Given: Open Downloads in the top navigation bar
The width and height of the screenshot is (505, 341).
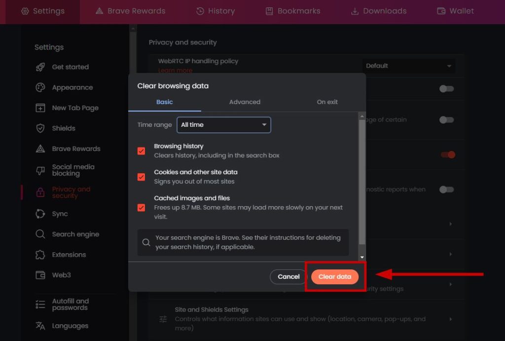Looking at the screenshot, I should pyautogui.click(x=379, y=11).
